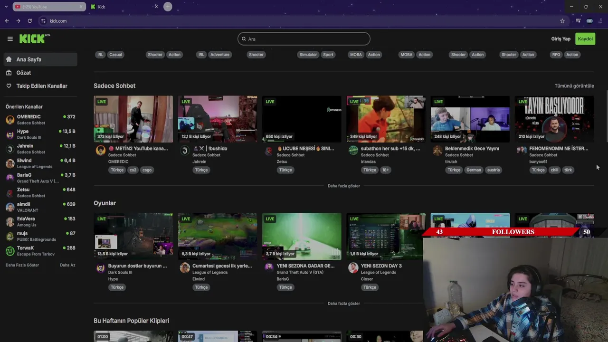
Task: Click the green Kaydol button
Action: click(585, 39)
